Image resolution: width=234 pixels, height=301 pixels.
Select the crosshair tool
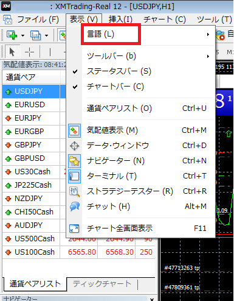(29, 52)
